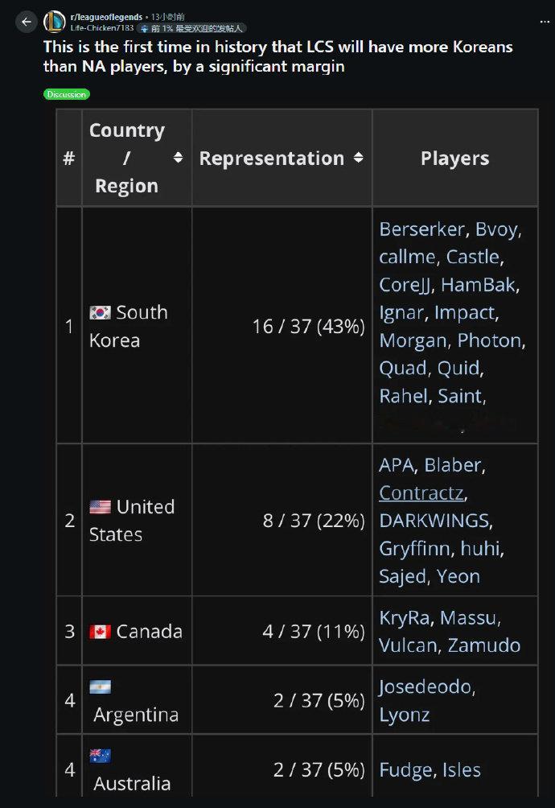Click the CoreJJ player link

(405, 285)
